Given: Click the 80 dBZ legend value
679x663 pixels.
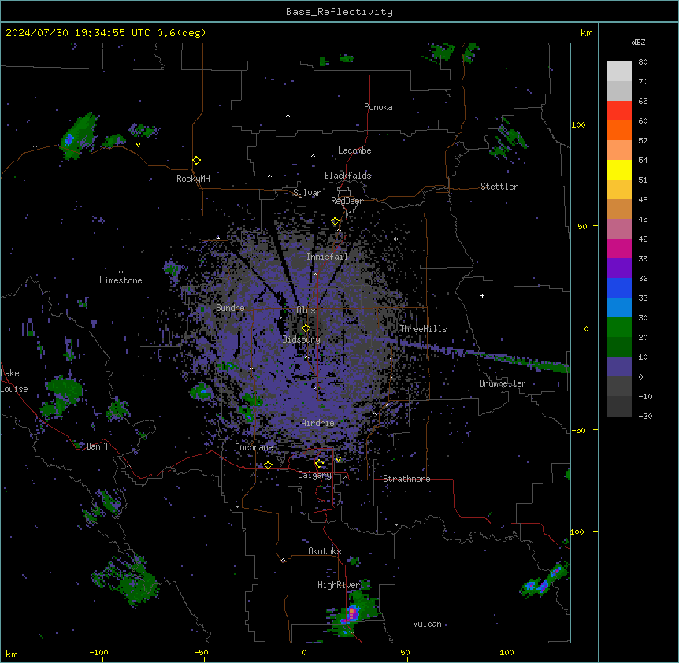Looking at the screenshot, I should (x=643, y=62).
